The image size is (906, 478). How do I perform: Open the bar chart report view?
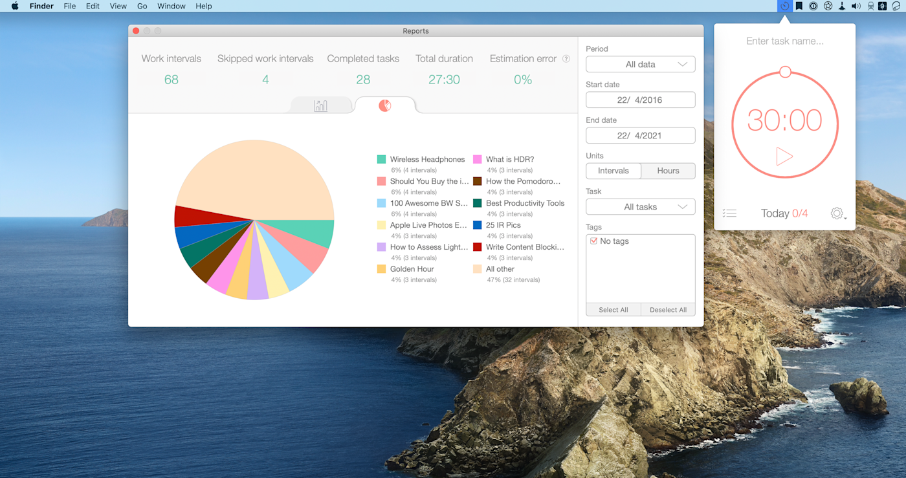[320, 105]
